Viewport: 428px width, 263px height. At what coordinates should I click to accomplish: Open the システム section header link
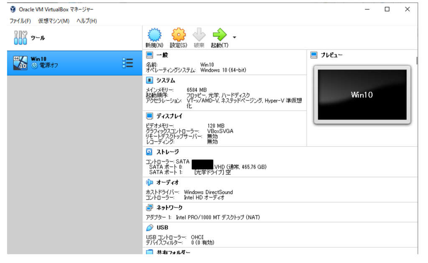pos(166,81)
